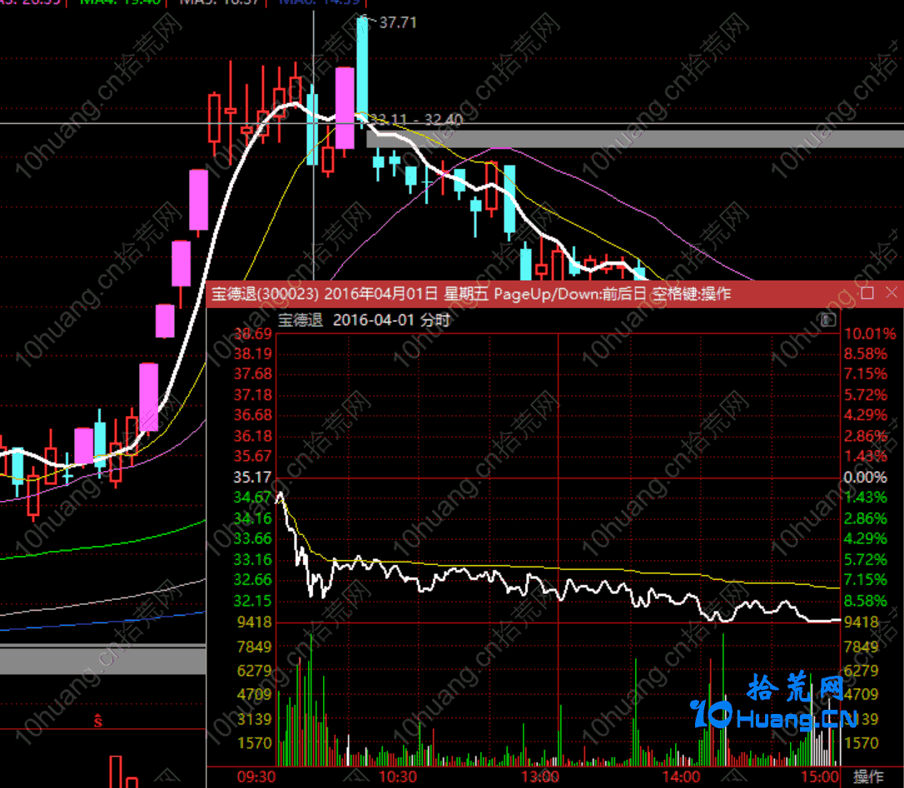Click the 操作 button at chart bottom
Viewport: 904px width, 788px height.
(x=868, y=776)
